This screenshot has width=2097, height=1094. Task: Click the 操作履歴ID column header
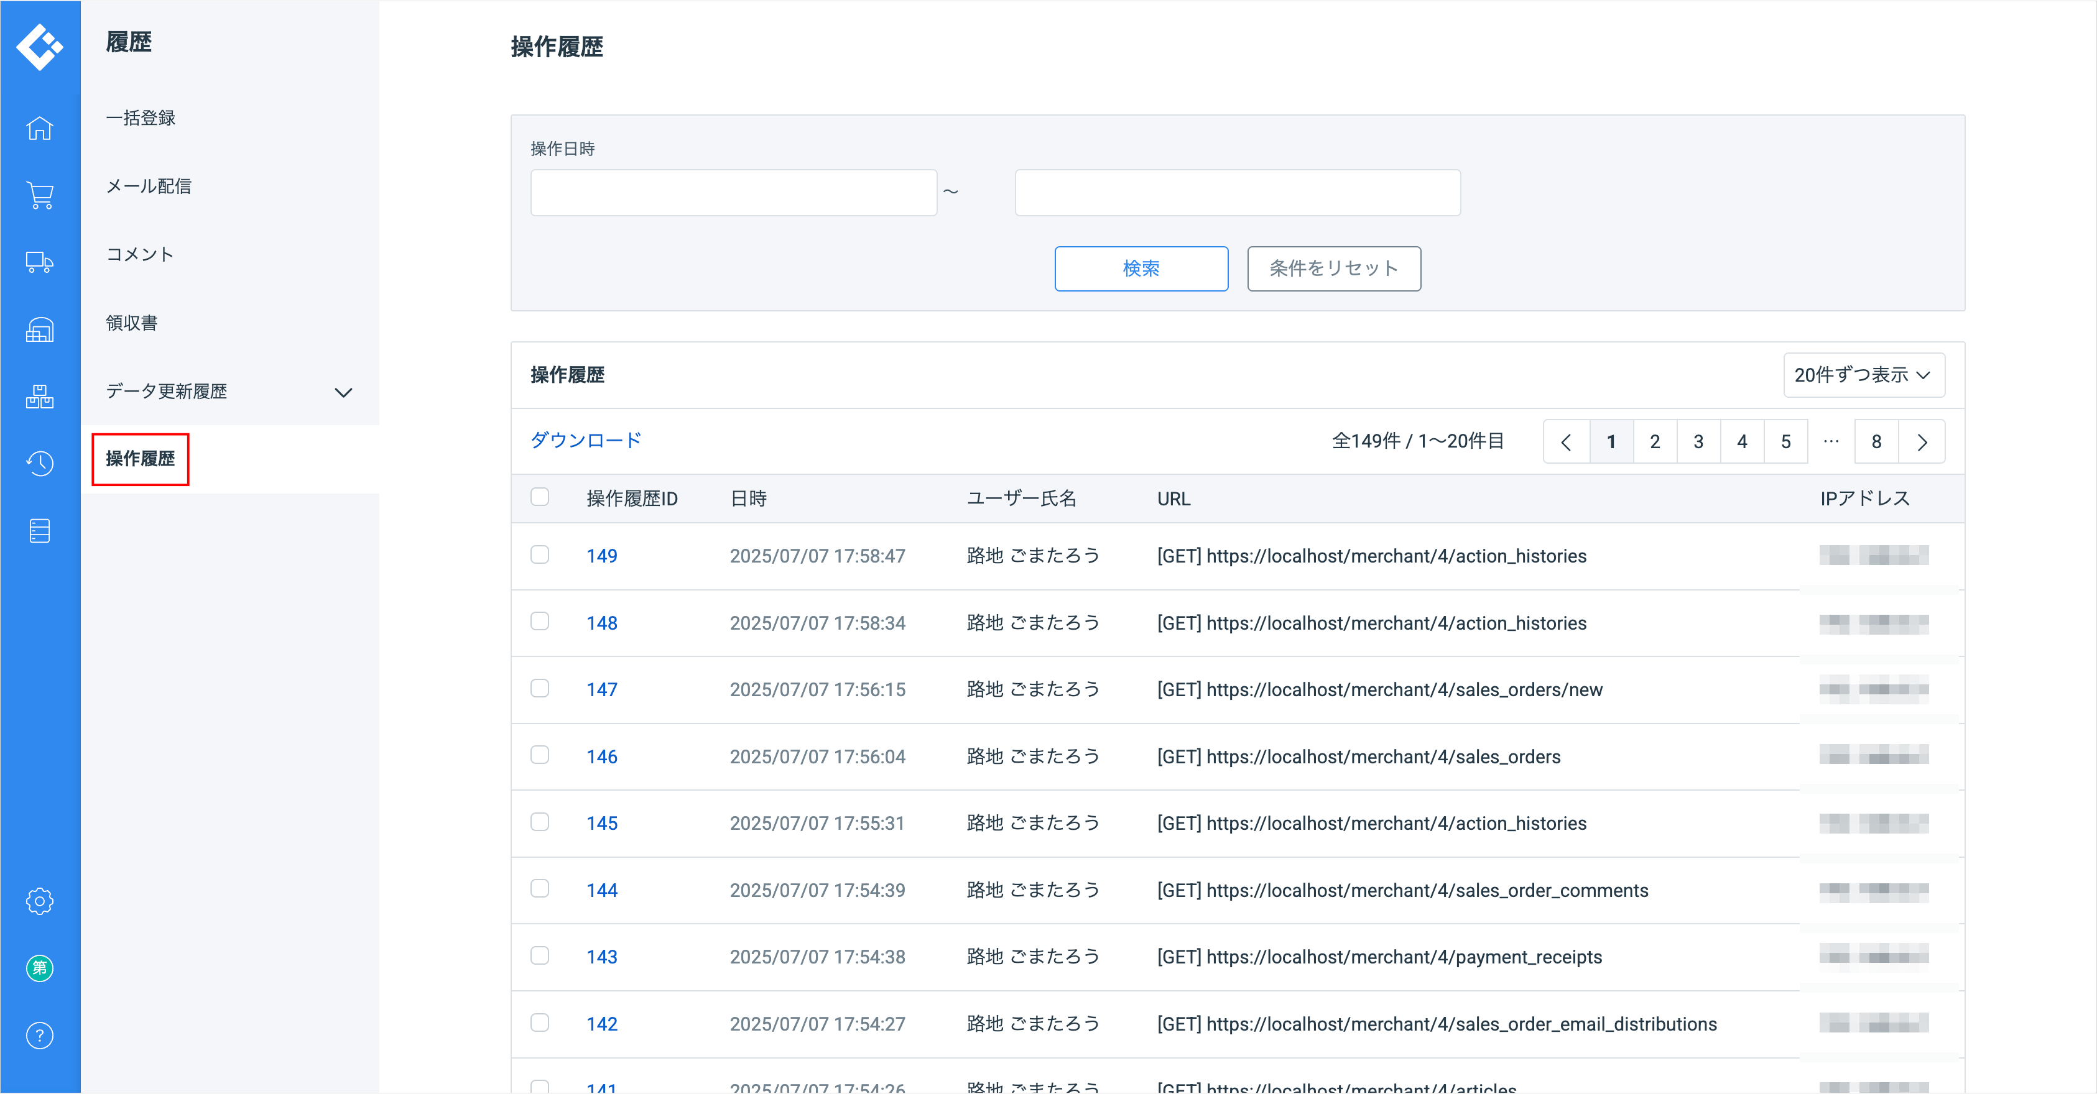click(632, 499)
